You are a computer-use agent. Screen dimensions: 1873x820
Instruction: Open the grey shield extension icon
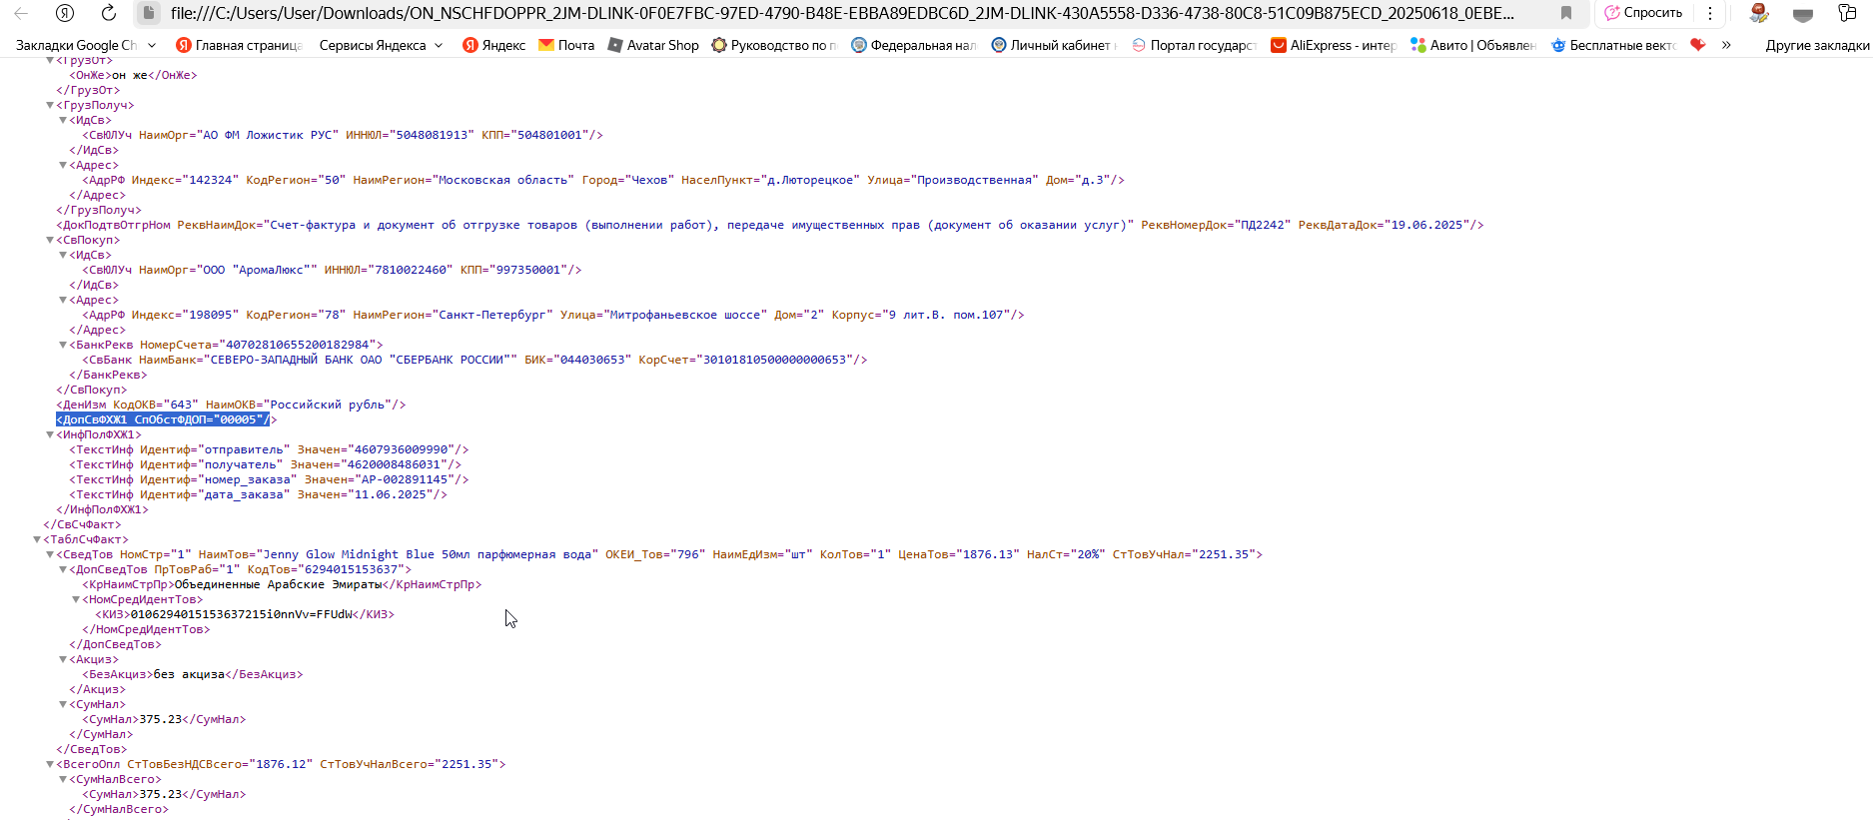1803,14
